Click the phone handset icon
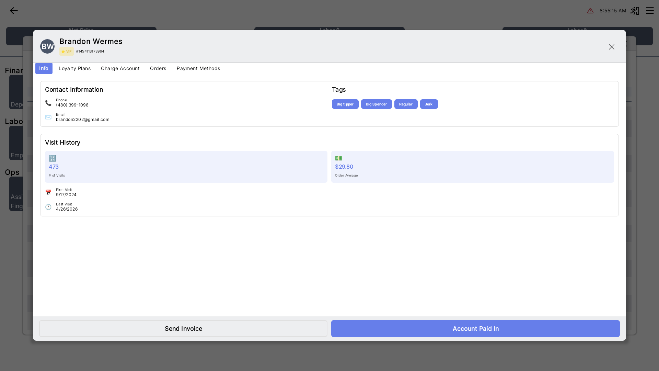Screen dimensions: 659x371 click(x=48, y=103)
